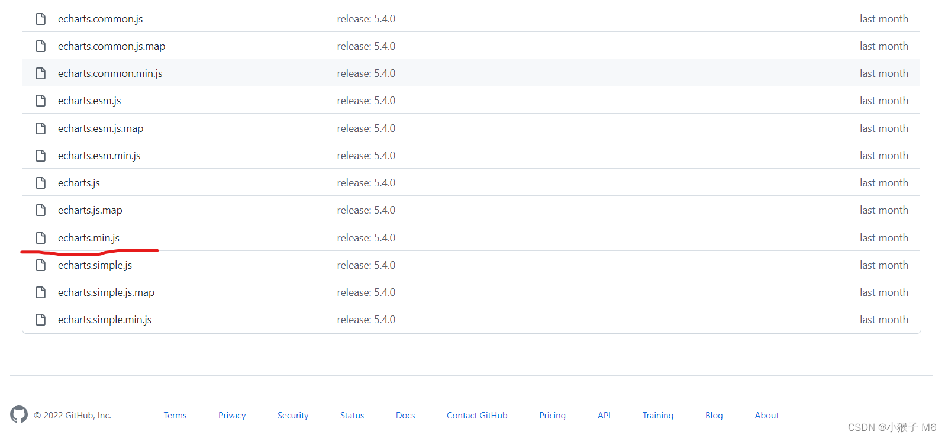Click the file icon beside echarts.common.min.js
945x438 pixels.
40,73
